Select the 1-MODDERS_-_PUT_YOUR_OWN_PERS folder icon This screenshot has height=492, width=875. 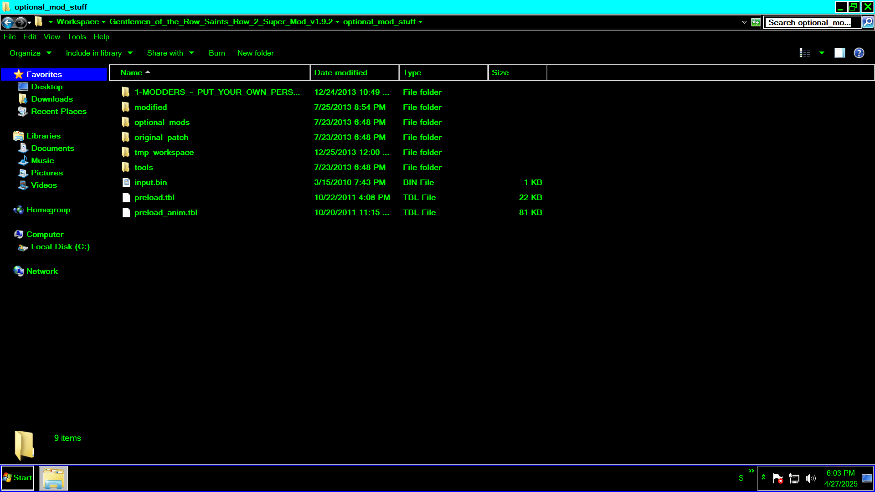[126, 92]
